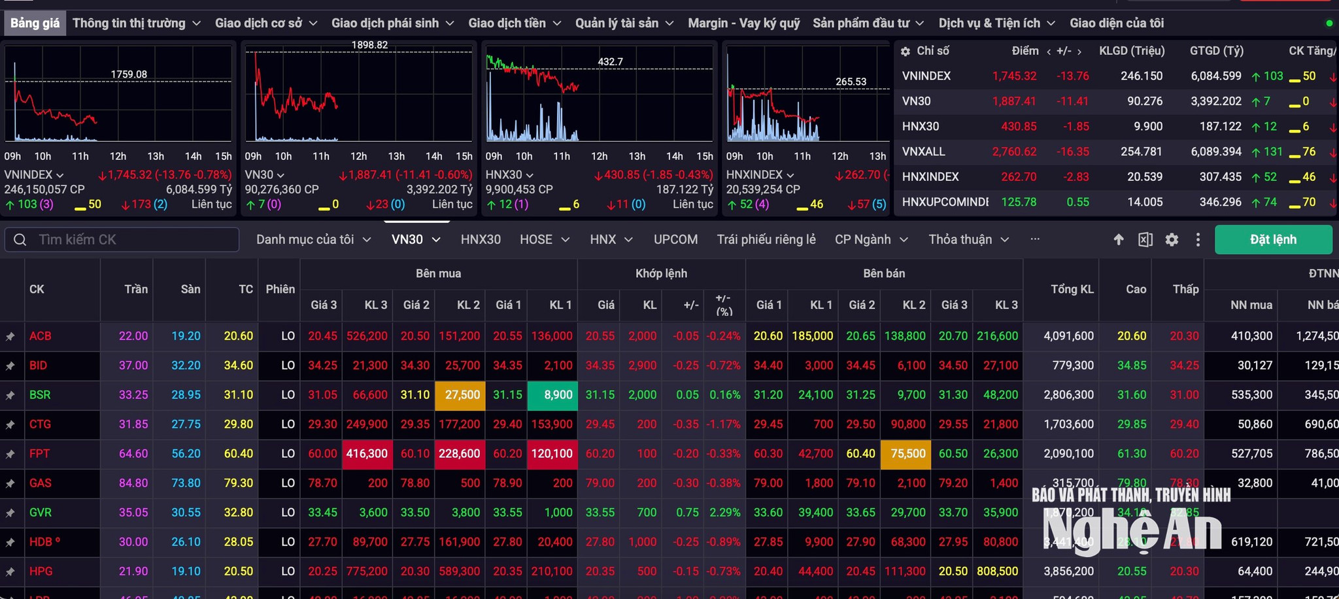1339x599 pixels.
Task: Switch to the Bảng giá tab
Action: (35, 23)
